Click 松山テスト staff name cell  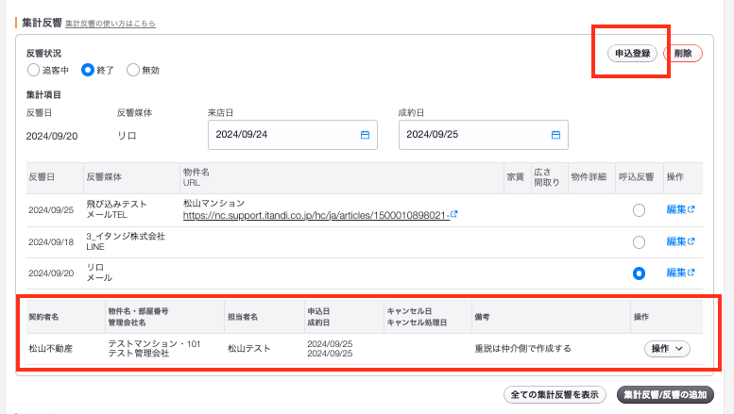[249, 349]
